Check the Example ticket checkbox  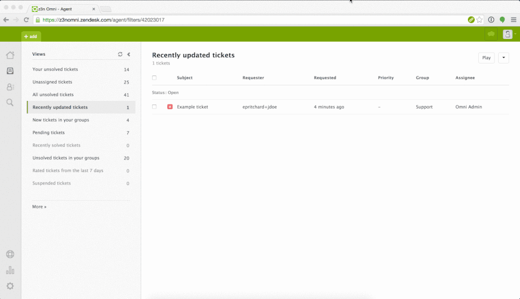tap(154, 107)
